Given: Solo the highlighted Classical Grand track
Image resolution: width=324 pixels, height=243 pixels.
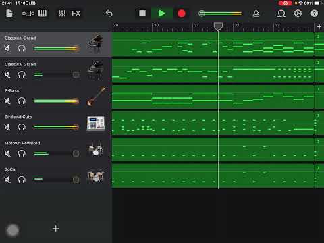Looking at the screenshot, I should coord(22,49).
